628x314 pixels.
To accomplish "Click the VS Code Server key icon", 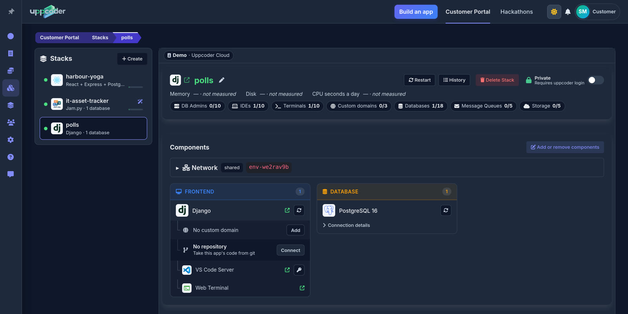I will 299,270.
